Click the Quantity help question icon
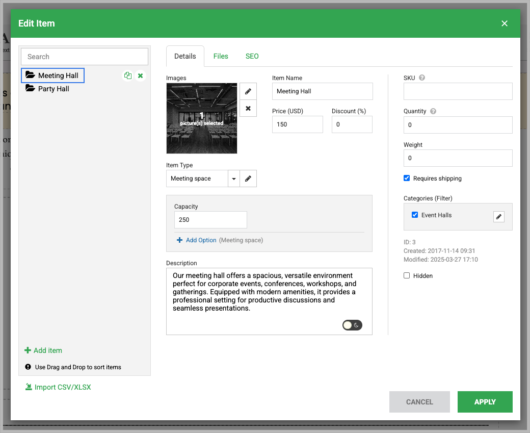This screenshot has width=530, height=433. (x=433, y=111)
